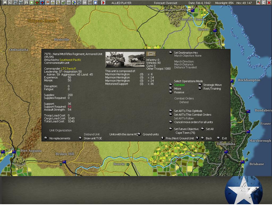Click the Marmon Herrington tank photo
Screen dimensions: 272x209
click(125, 60)
